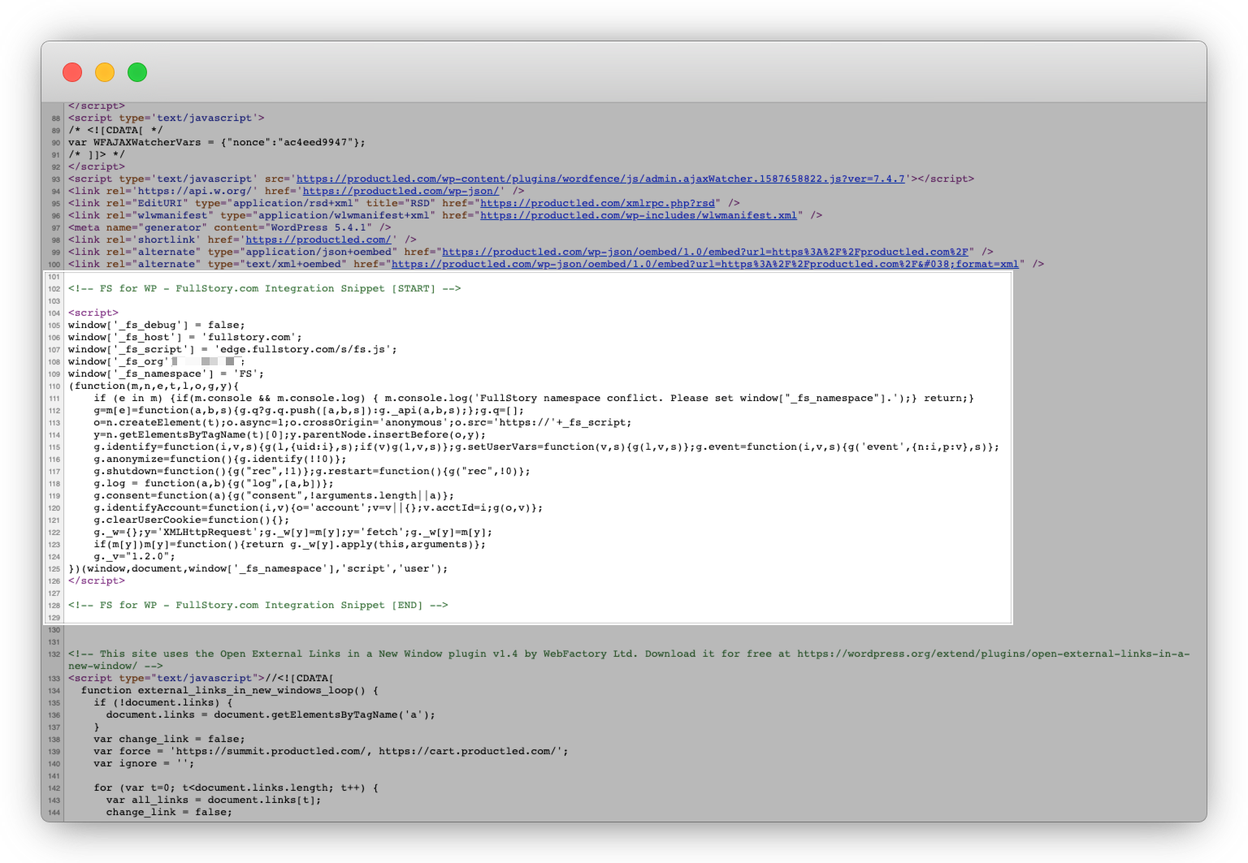The height and width of the screenshot is (863, 1248).
Task: Click the blurred _fs_org value
Action: tap(206, 361)
